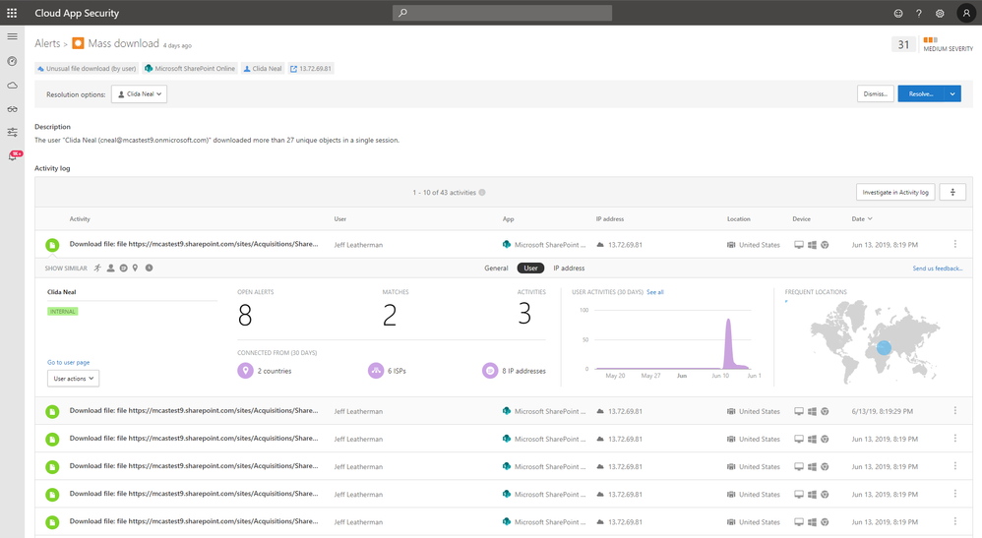982x538 pixels.
Task: Open help question mark icon
Action: (919, 13)
